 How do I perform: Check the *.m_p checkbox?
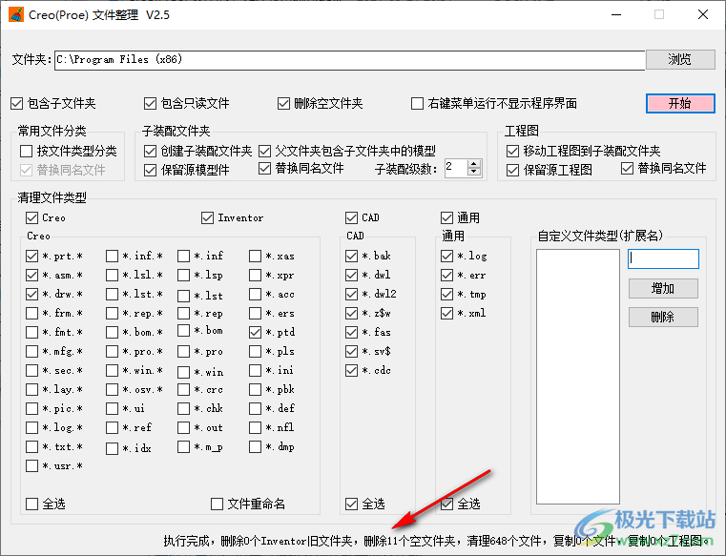(184, 446)
